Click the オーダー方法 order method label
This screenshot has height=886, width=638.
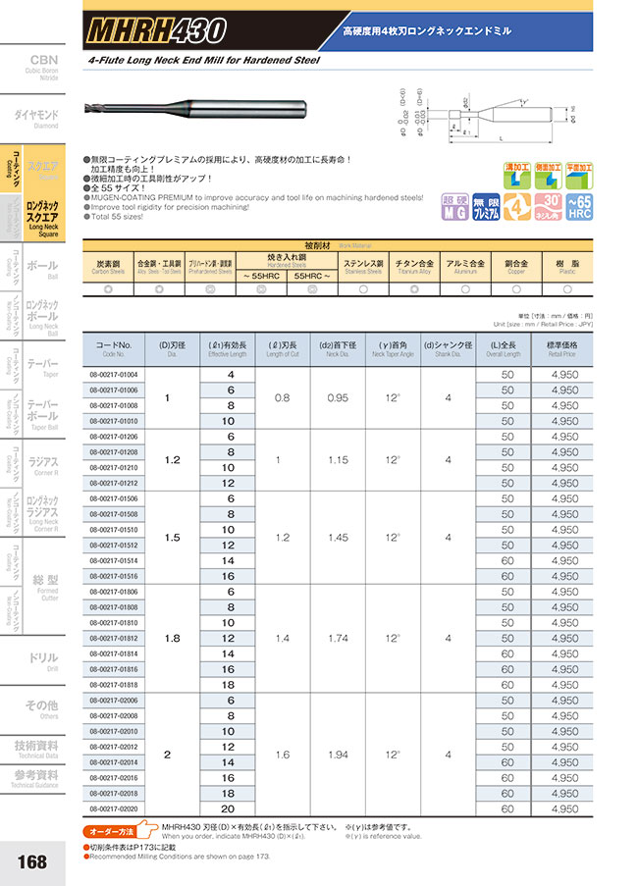click(112, 831)
